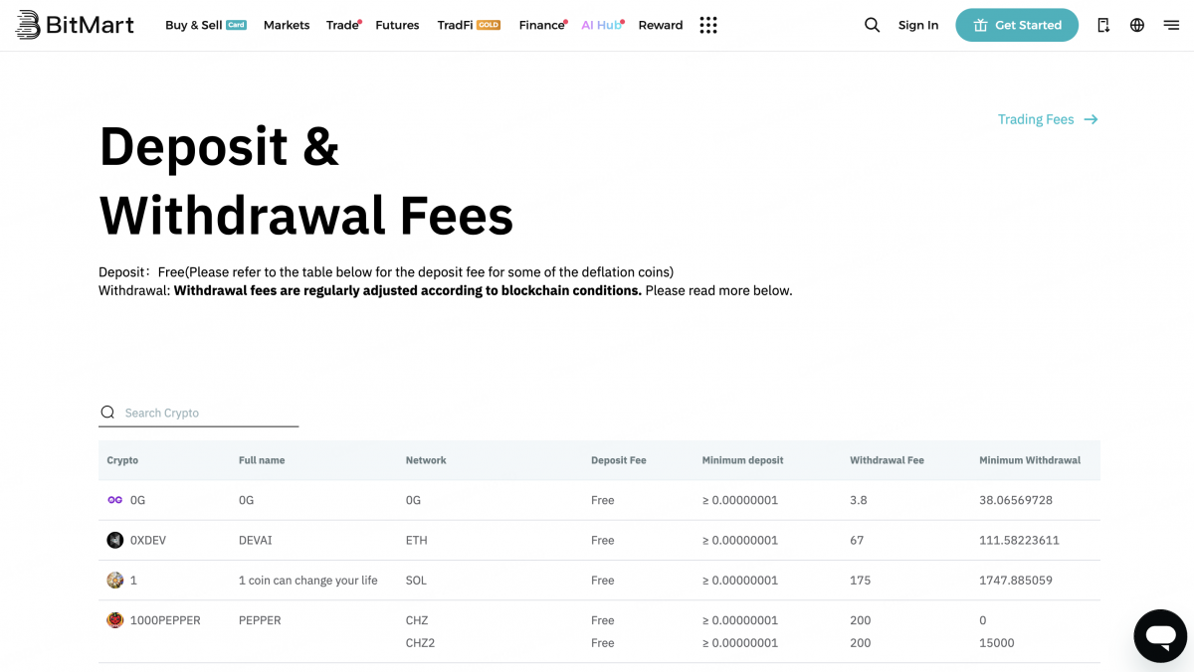Open the chat support bubble
1194x672 pixels.
[1160, 635]
